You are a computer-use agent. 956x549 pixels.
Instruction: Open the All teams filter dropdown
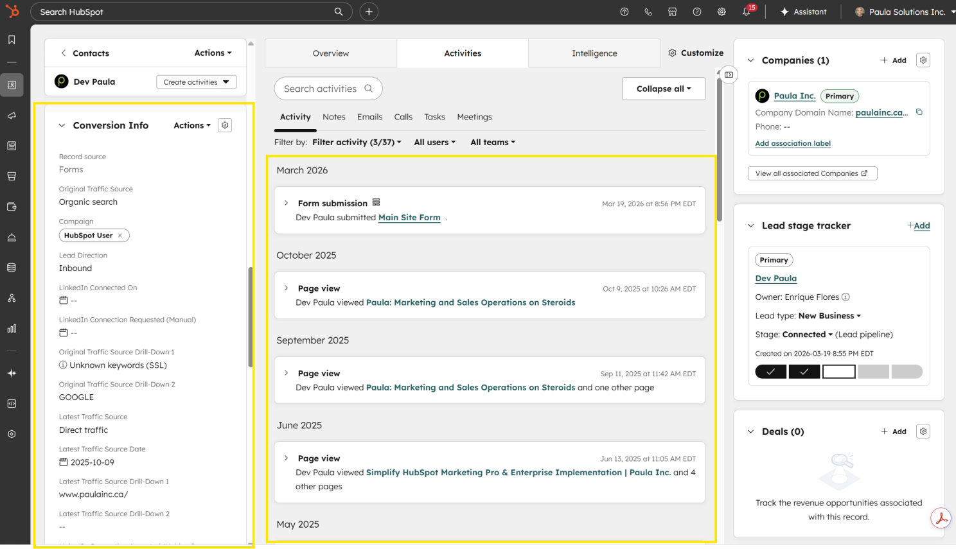pos(493,143)
